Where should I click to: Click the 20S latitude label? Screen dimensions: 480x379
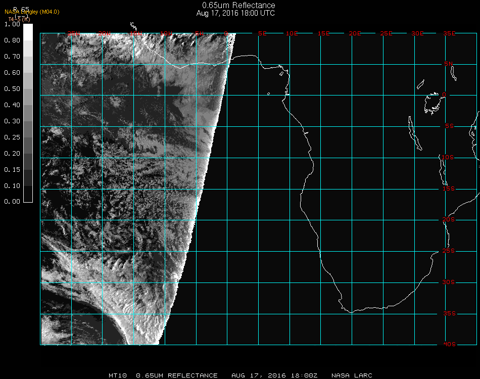tap(449, 220)
